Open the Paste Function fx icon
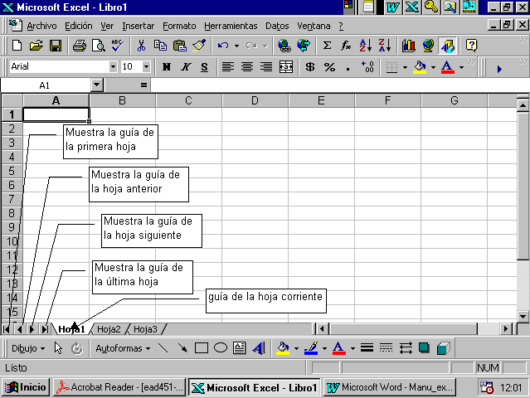This screenshot has width=530, height=398. pyautogui.click(x=346, y=46)
